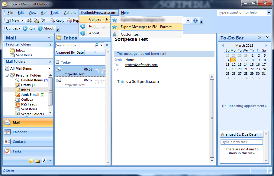This screenshot has width=274, height=176.
Task: Switch to Contacts pane
Action: click(28, 142)
